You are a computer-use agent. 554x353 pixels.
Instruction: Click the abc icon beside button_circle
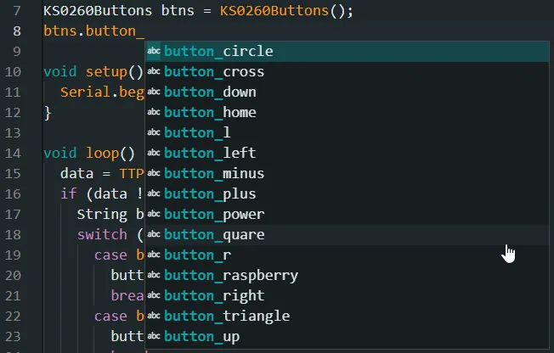click(154, 51)
